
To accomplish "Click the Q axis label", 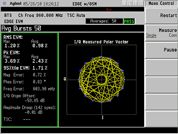I will (65, 79).
